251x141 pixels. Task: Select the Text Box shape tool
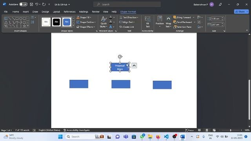(x=6, y=18)
